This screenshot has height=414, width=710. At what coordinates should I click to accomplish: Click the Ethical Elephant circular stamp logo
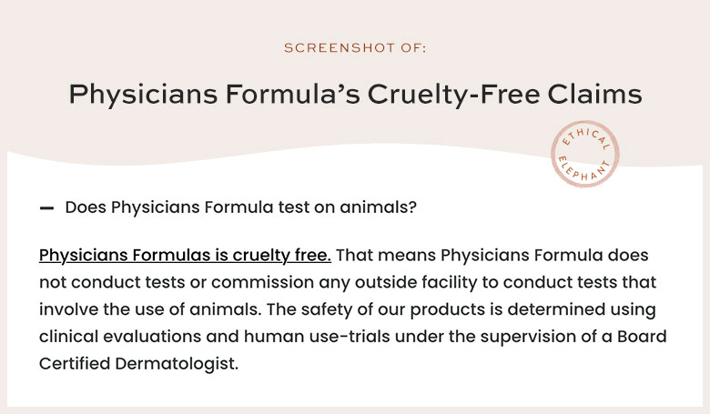click(x=584, y=154)
